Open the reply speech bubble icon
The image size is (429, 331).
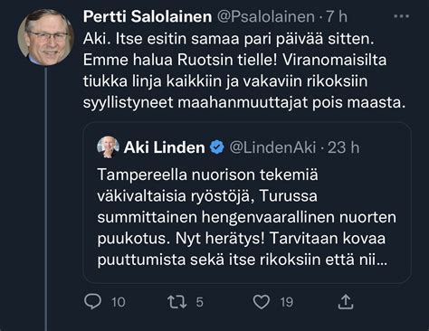[x=92, y=302]
